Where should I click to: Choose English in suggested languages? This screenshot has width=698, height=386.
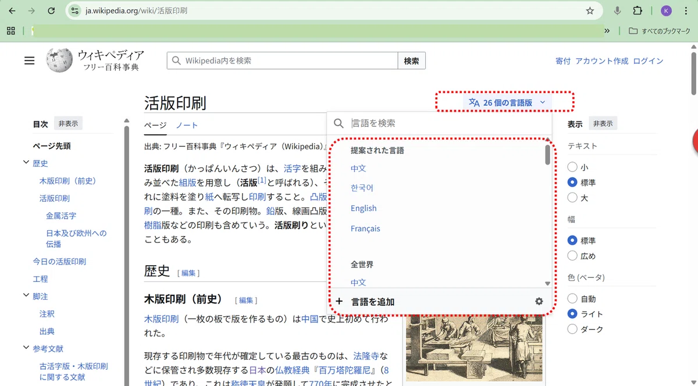pyautogui.click(x=364, y=208)
